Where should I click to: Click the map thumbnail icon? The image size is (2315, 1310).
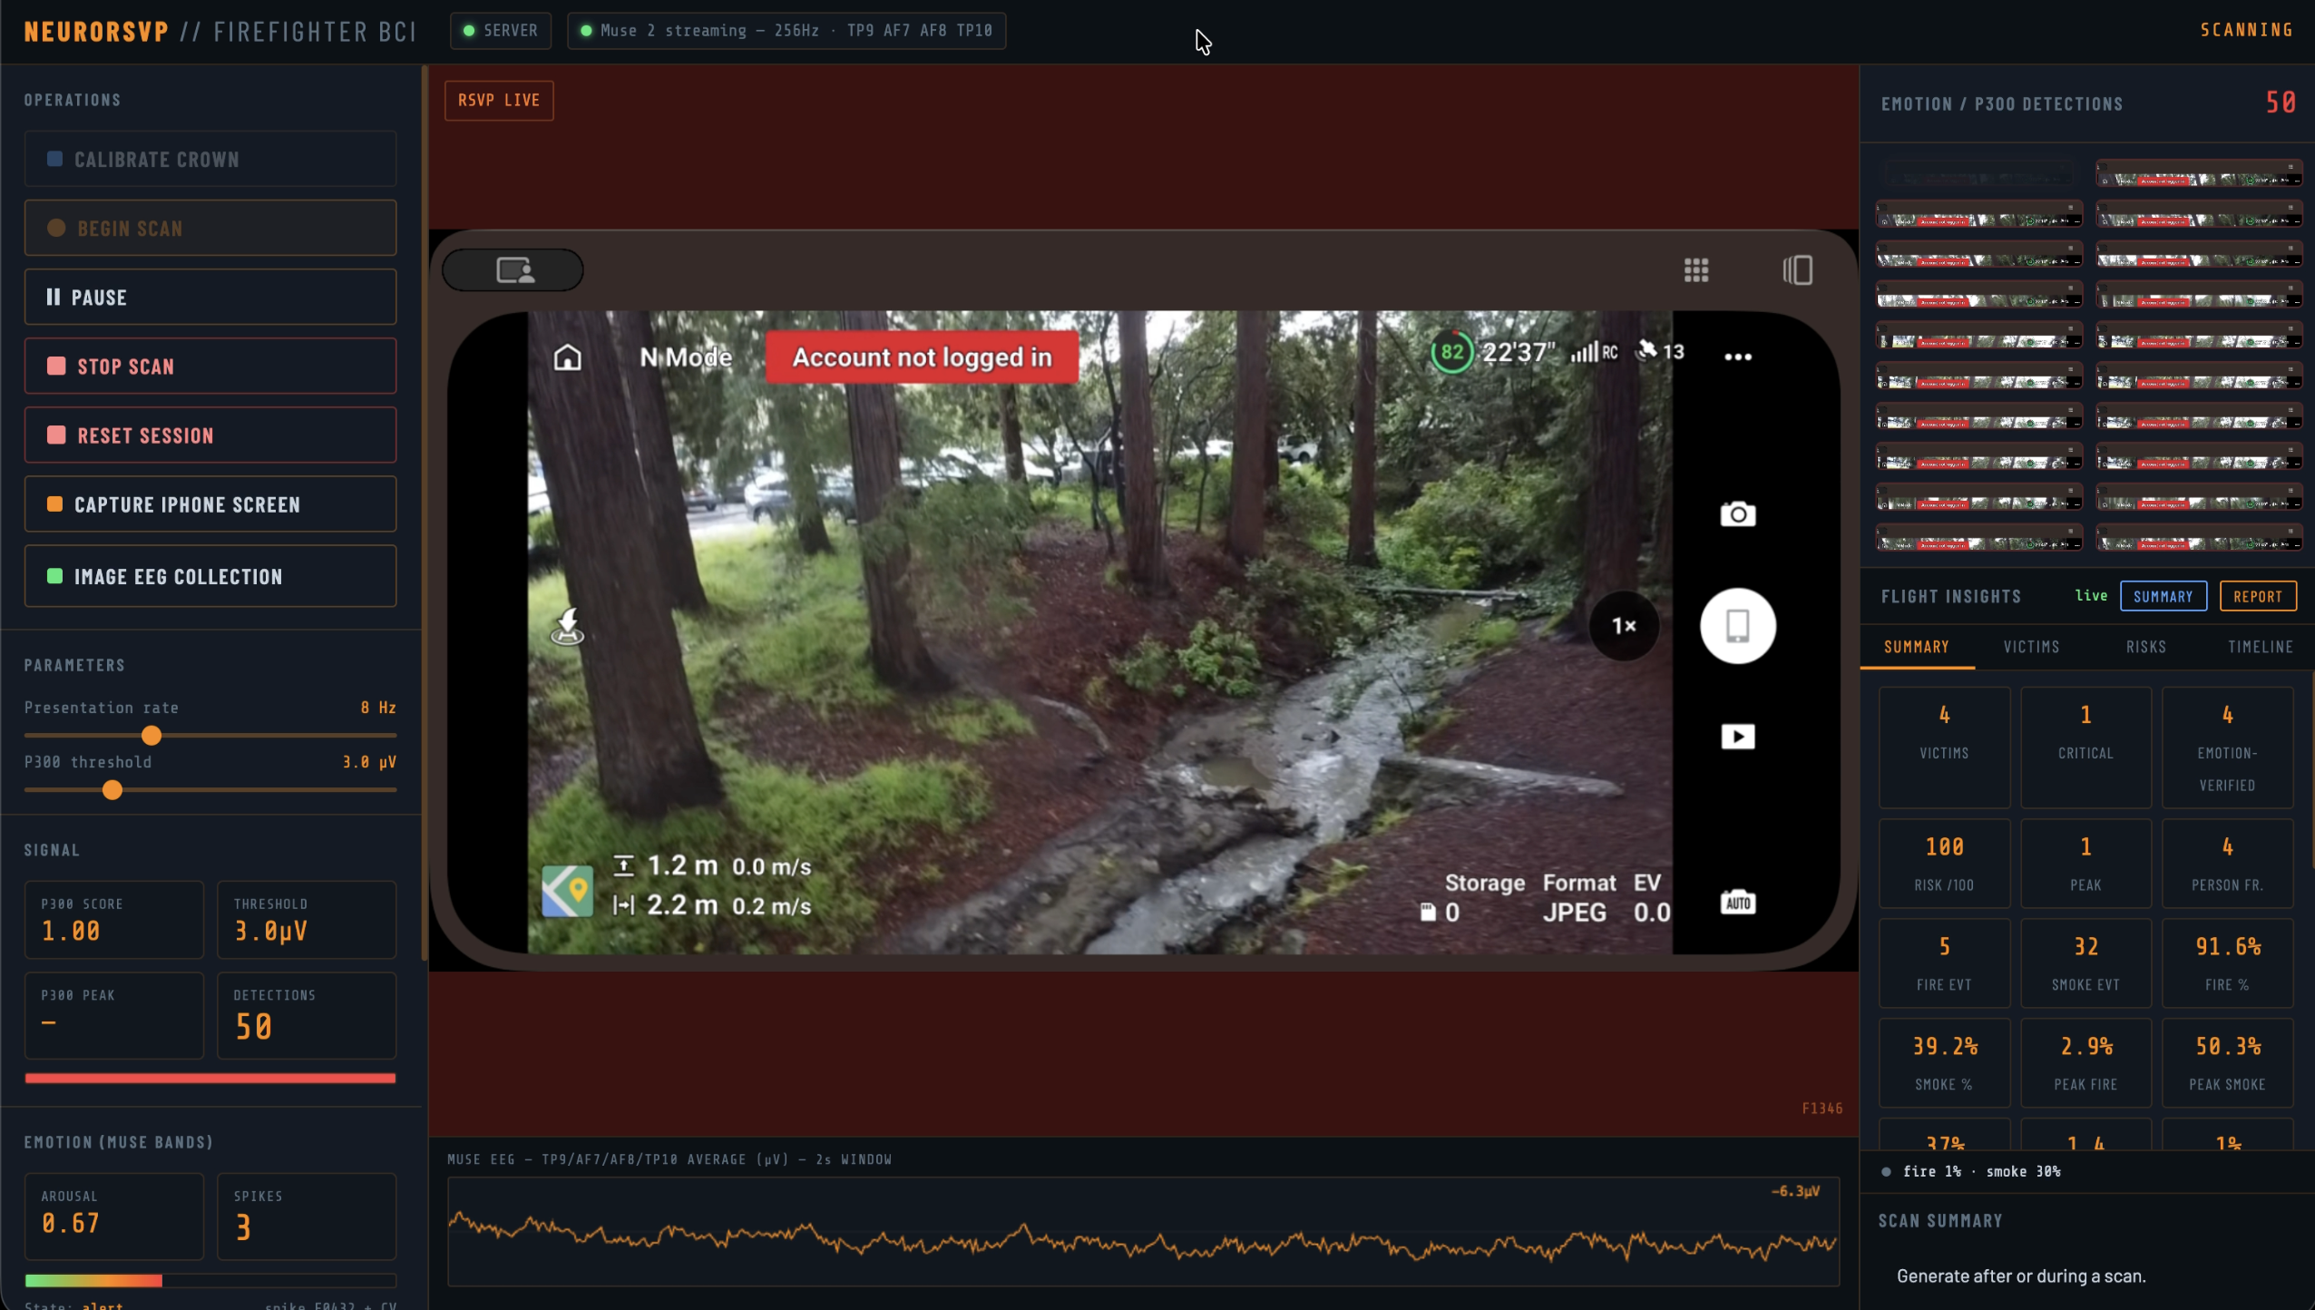(x=568, y=890)
